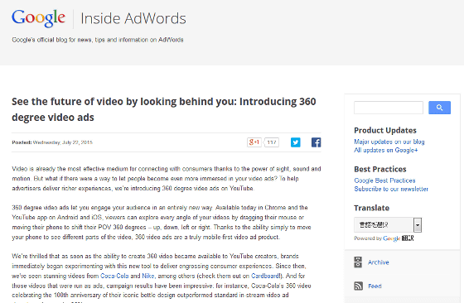Open Major updates on our blog link
This screenshot has height=303, width=464.
(x=389, y=142)
